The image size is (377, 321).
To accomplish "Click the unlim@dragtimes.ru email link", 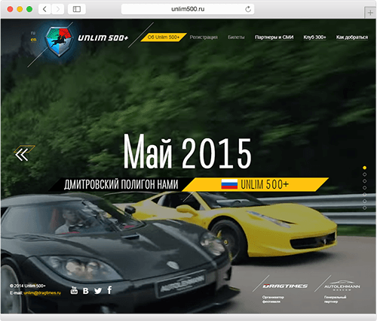I will (42, 293).
